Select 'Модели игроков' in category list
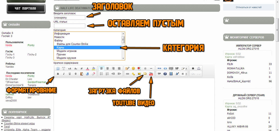The height and width of the screenshot is (131, 279). 66,51
